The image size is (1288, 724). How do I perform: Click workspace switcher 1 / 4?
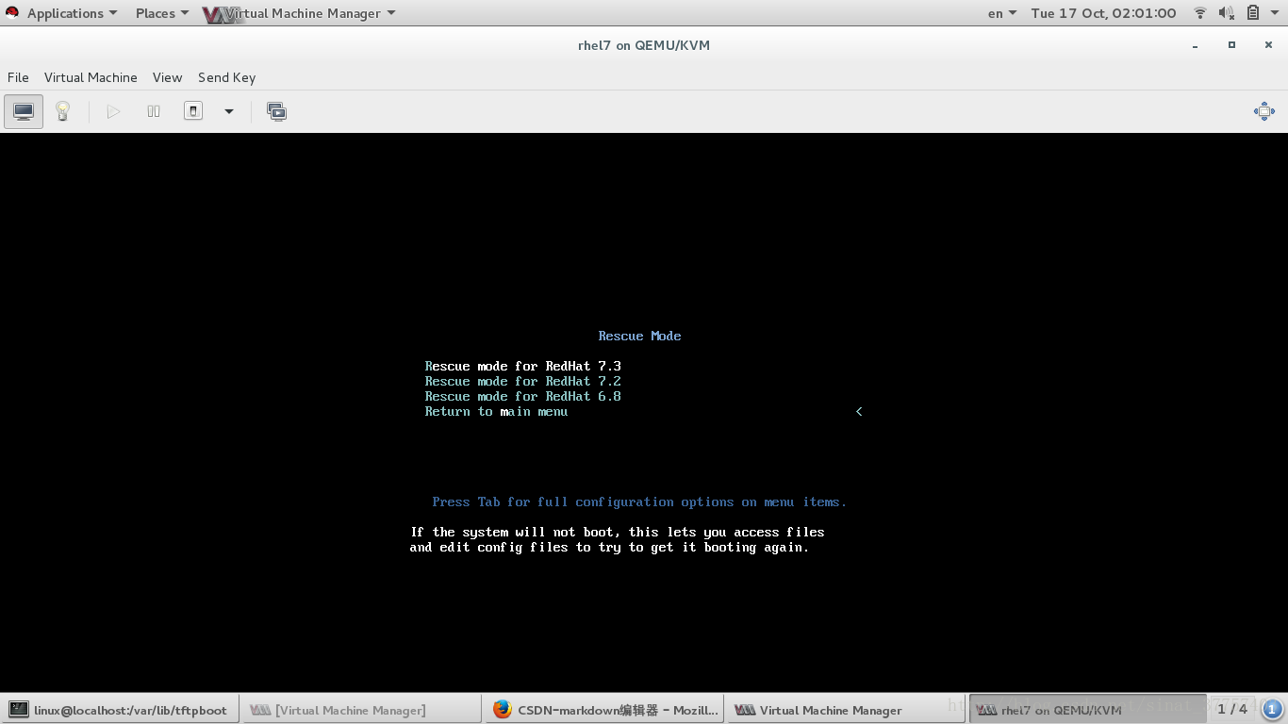(x=1231, y=709)
